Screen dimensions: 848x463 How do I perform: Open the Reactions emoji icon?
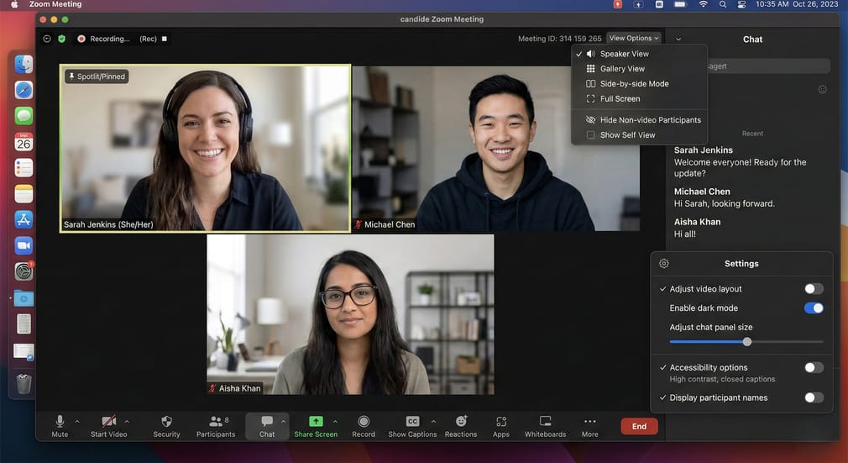(x=461, y=421)
